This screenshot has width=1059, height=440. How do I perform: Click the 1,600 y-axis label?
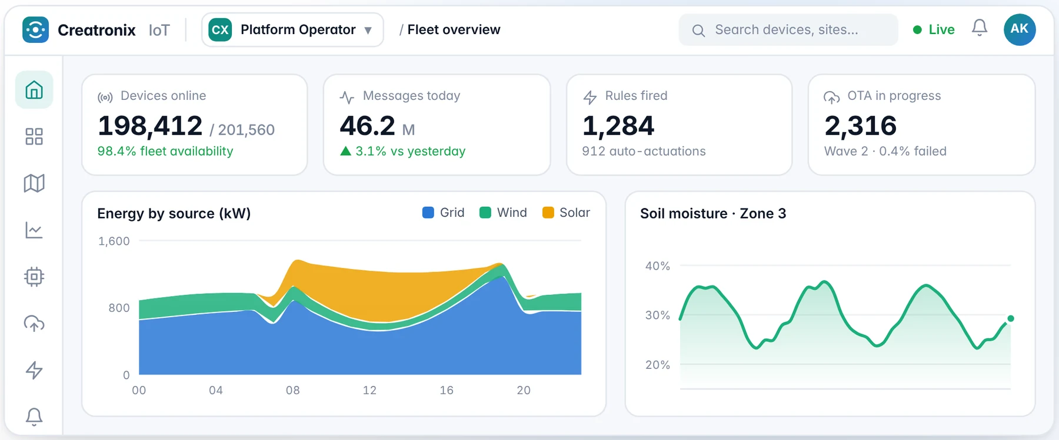coord(114,241)
